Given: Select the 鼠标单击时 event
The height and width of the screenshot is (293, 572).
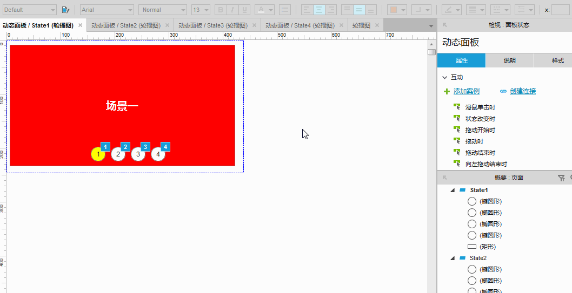Looking at the screenshot, I should coord(480,107).
